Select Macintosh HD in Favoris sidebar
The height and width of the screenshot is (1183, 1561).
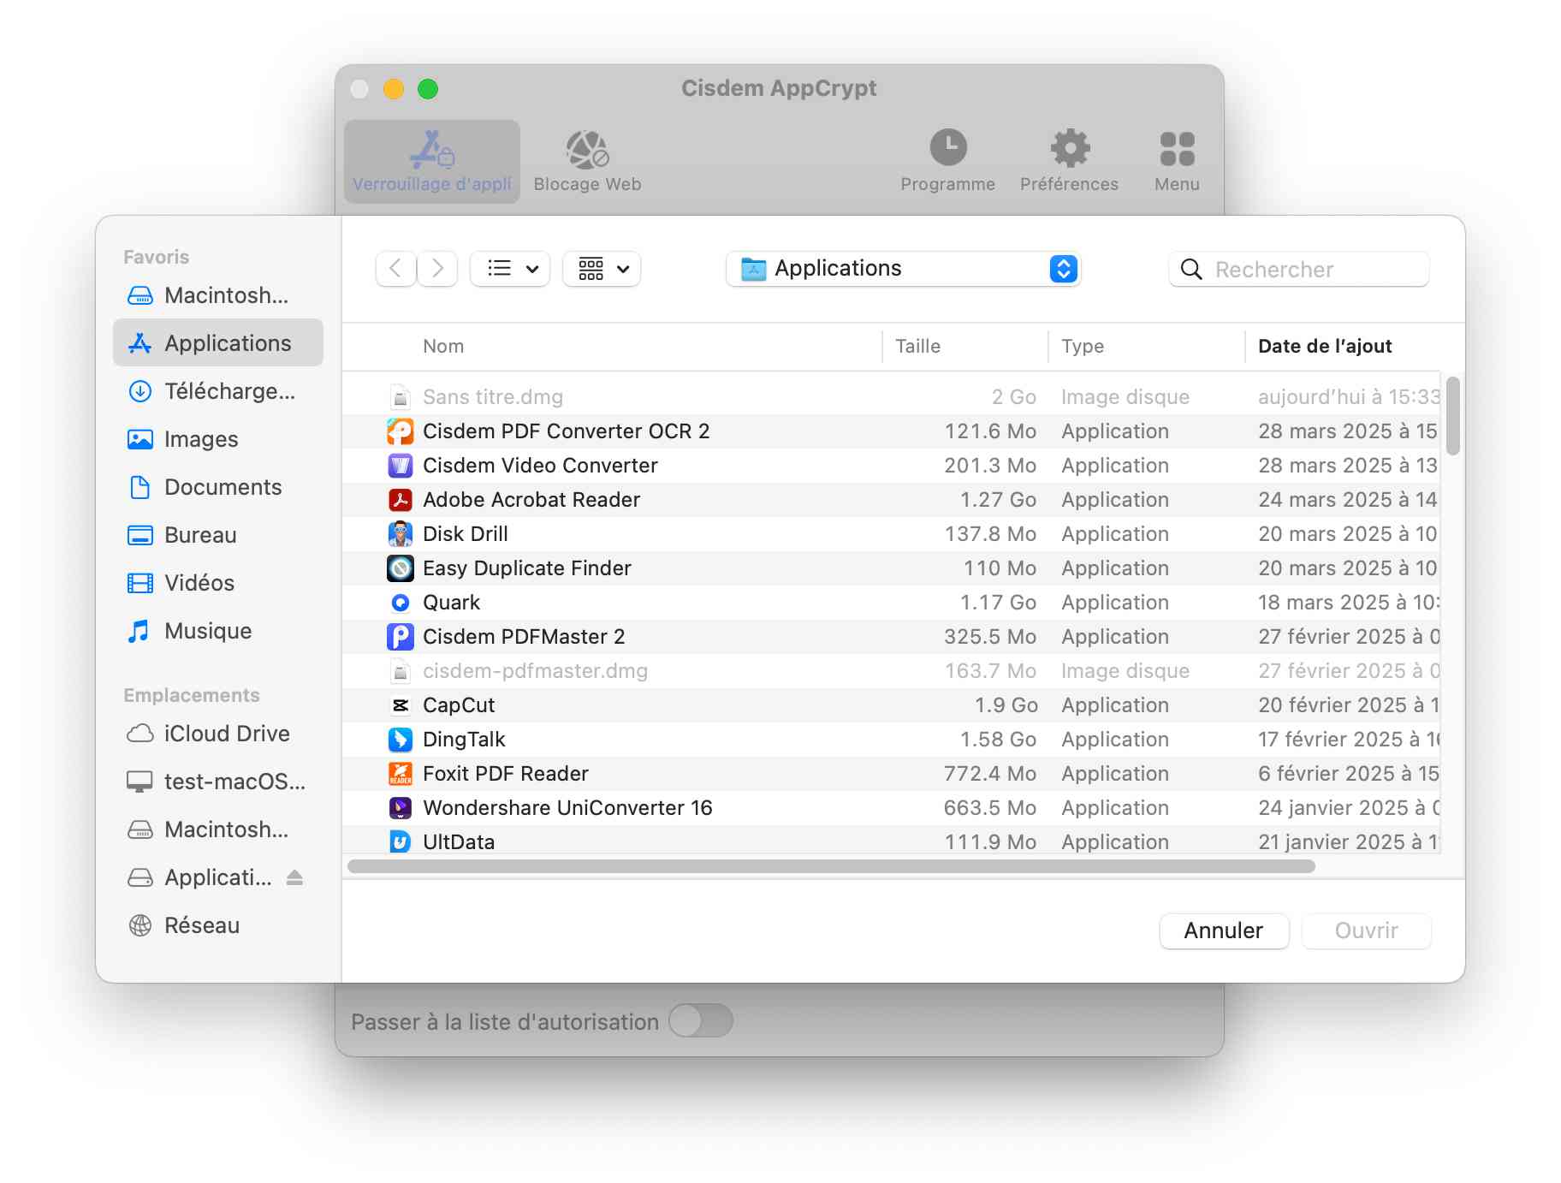218,295
